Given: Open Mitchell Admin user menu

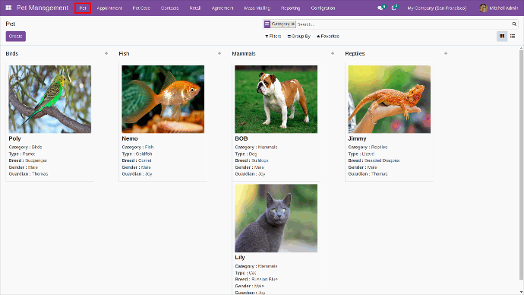Looking at the screenshot, I should [499, 8].
